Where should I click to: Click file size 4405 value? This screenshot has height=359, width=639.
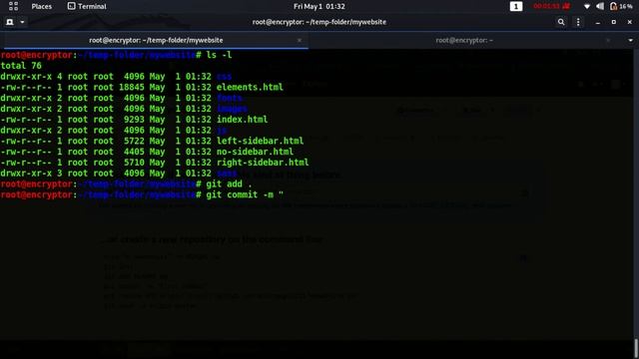coord(134,152)
